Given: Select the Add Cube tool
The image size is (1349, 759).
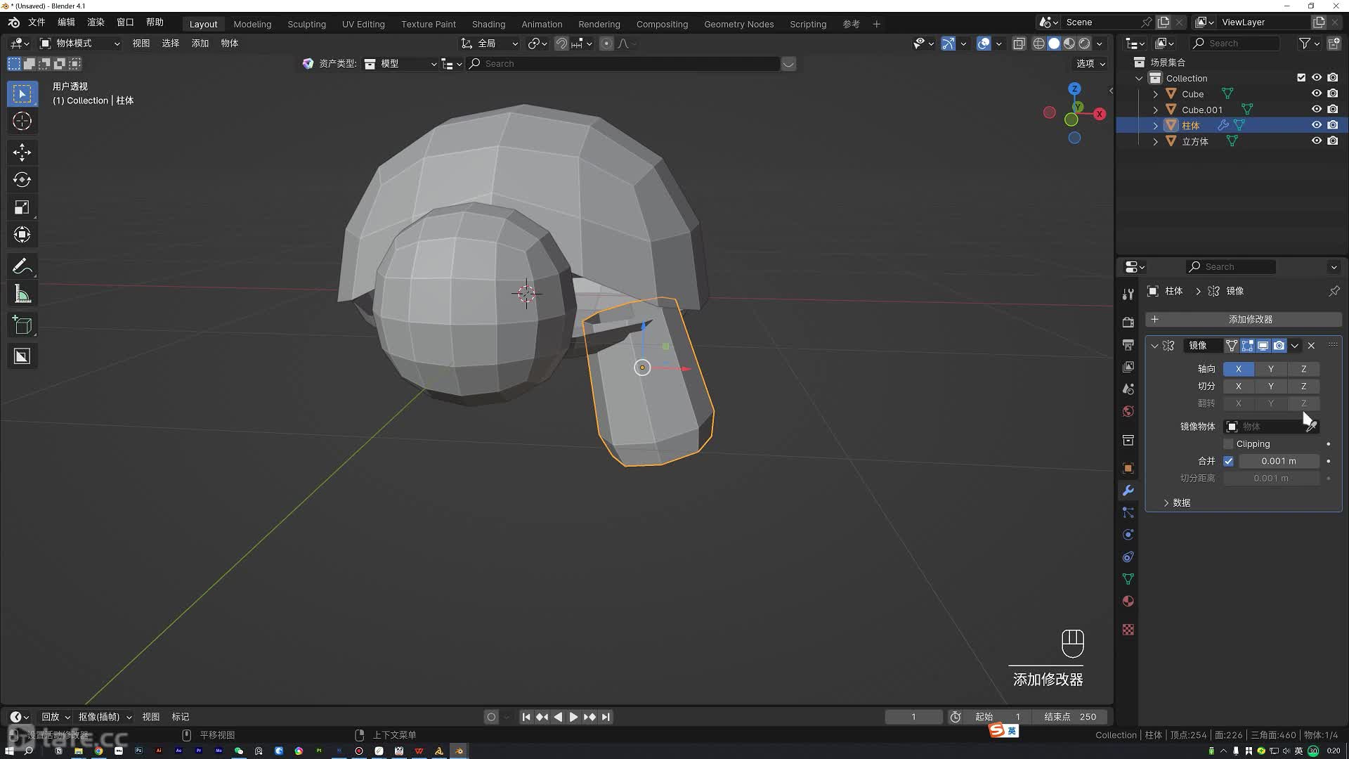Looking at the screenshot, I should tap(22, 325).
